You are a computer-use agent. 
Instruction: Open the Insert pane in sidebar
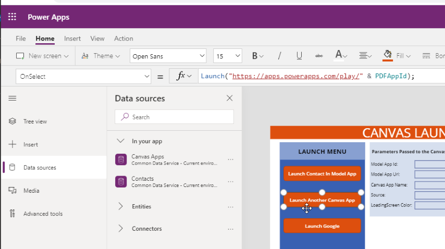point(31,144)
